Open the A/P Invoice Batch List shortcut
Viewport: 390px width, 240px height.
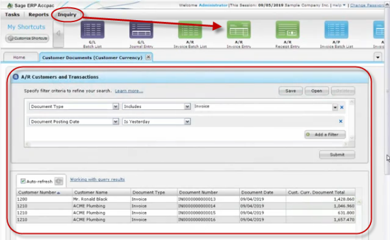pos(336,34)
